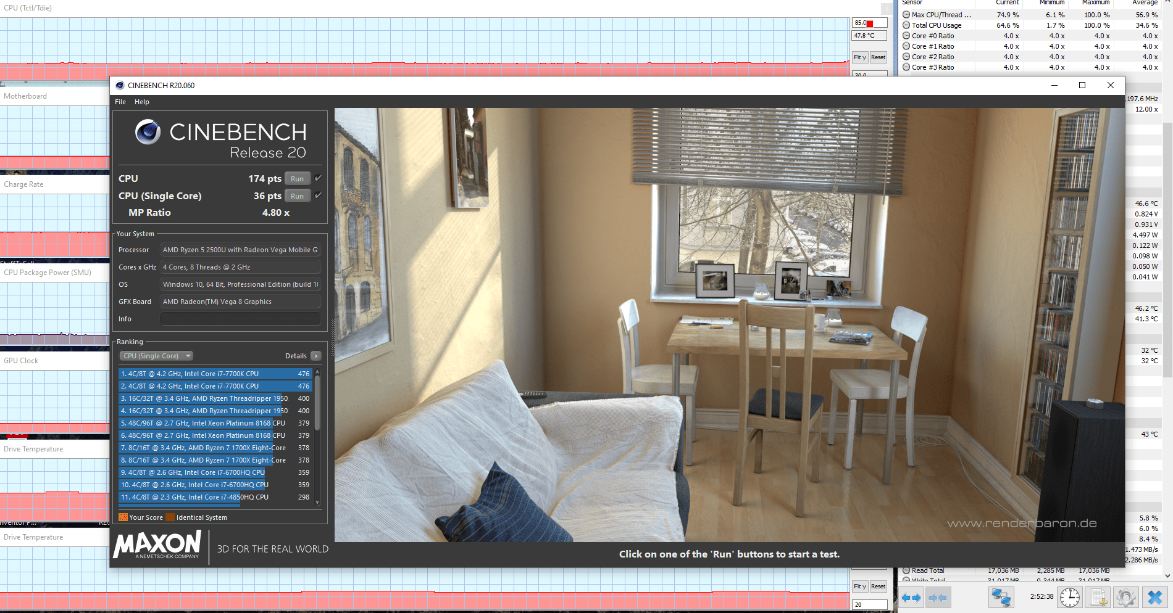
Task: Click the red color box in the CPU graph
Action: pos(870,23)
